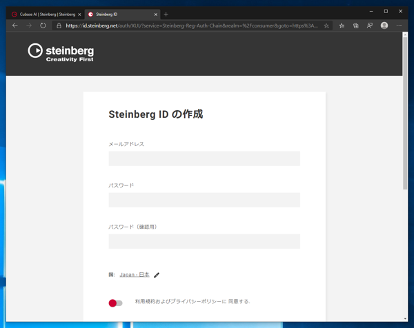Click the Steinberg ID の作成 heading
The height and width of the screenshot is (328, 414).
click(155, 114)
